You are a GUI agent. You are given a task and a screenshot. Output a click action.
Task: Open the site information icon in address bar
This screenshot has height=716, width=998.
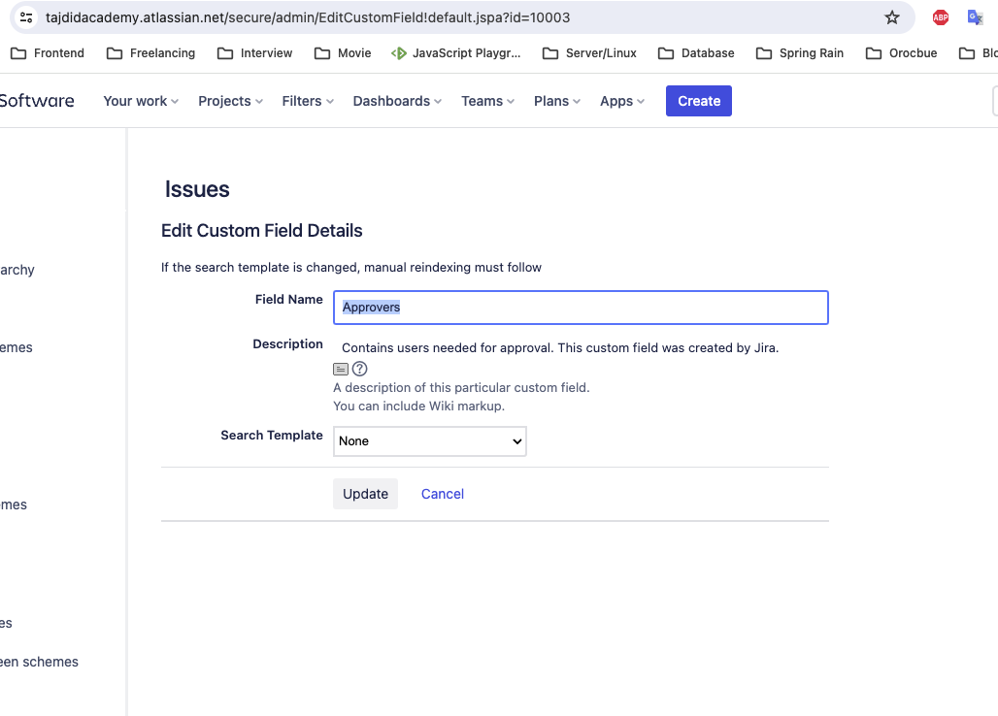tap(26, 17)
